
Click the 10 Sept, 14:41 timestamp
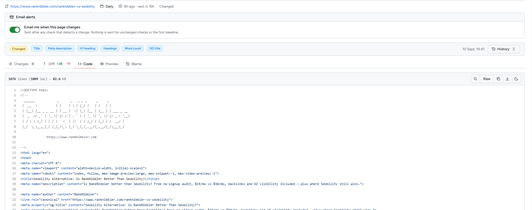[x=473, y=49]
